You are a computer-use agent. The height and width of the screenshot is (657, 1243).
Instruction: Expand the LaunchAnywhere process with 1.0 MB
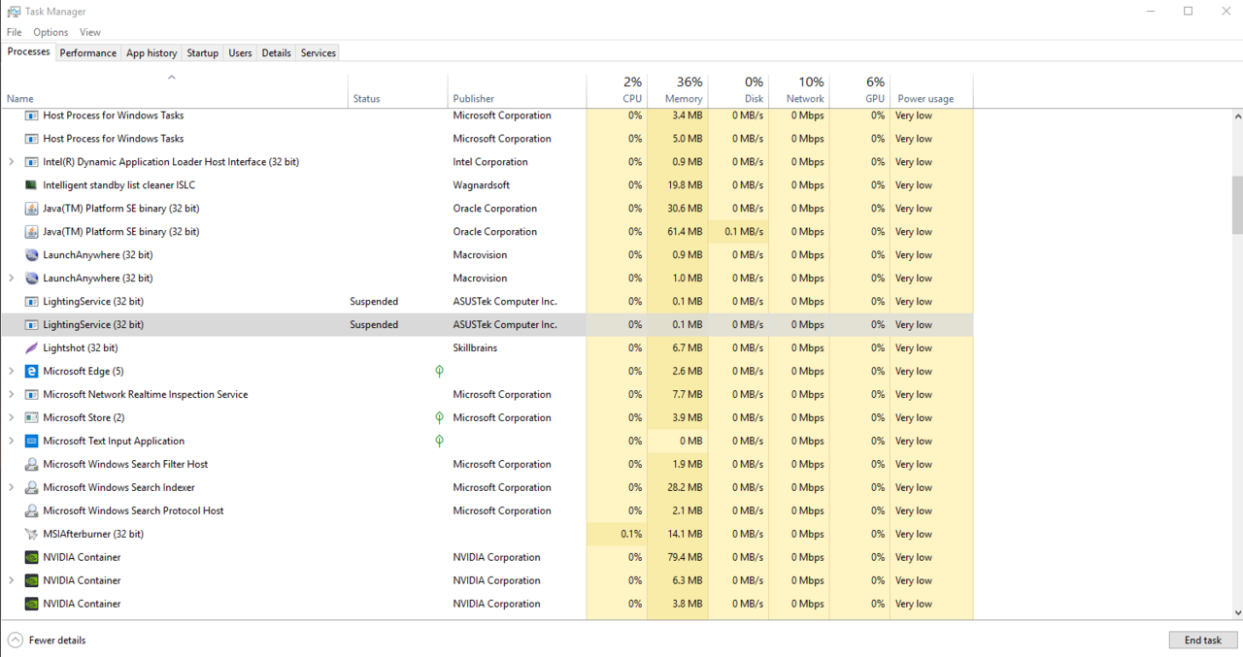[x=11, y=279]
